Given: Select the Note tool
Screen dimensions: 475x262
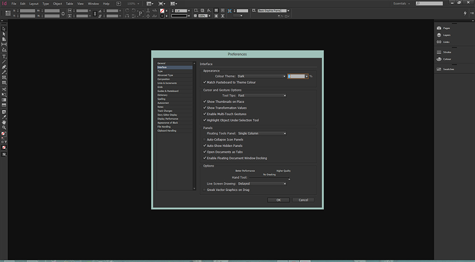Looking at the screenshot, I should pos(4,112).
